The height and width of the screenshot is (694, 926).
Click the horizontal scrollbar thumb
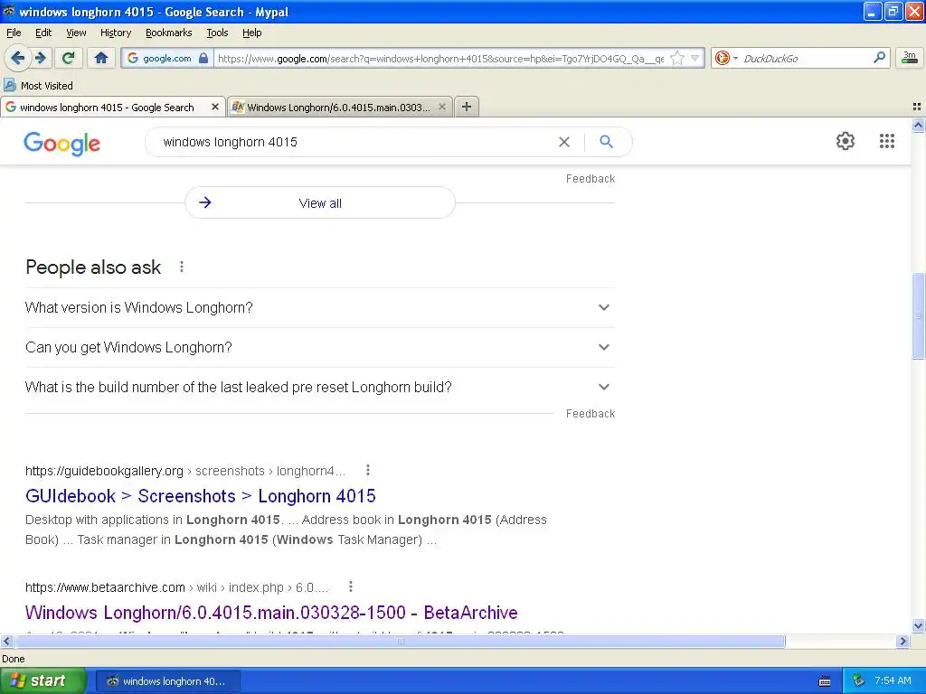[x=401, y=641]
